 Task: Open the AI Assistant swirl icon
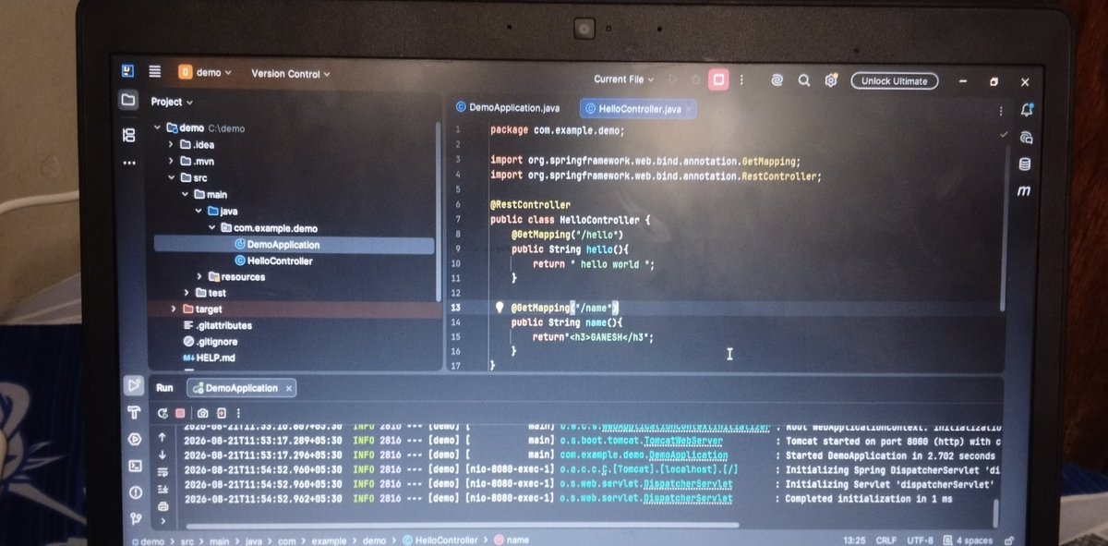coord(777,80)
